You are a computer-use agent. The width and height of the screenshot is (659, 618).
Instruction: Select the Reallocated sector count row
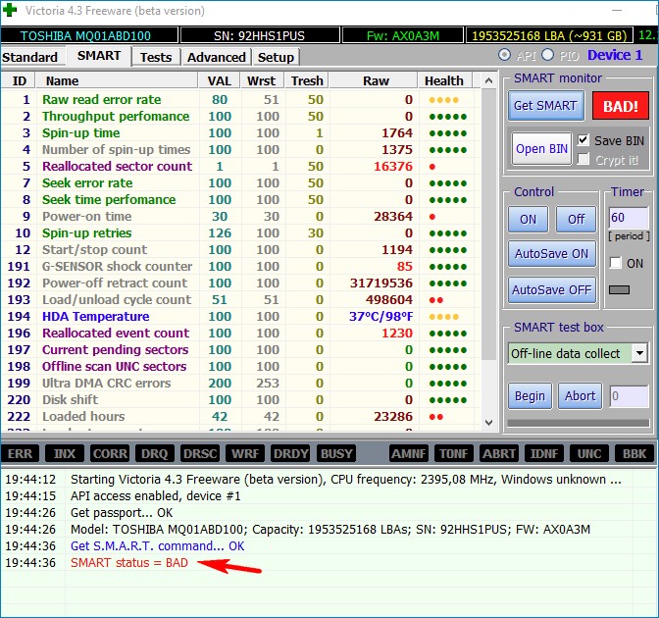tap(116, 167)
